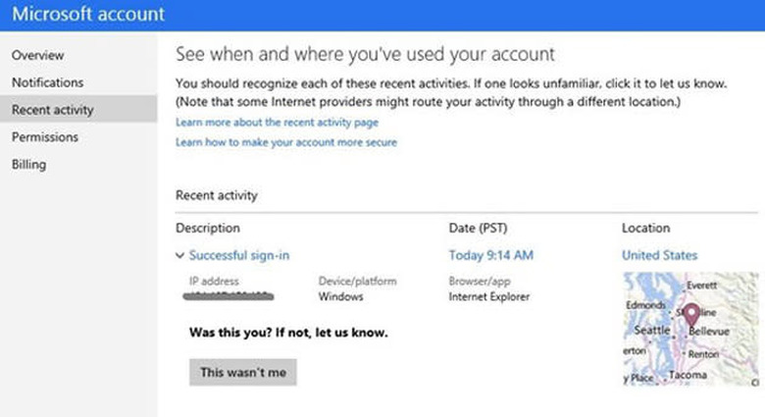The height and width of the screenshot is (417, 765).
Task: Click 'Learn more about the recent activity page'
Action: 277,123
